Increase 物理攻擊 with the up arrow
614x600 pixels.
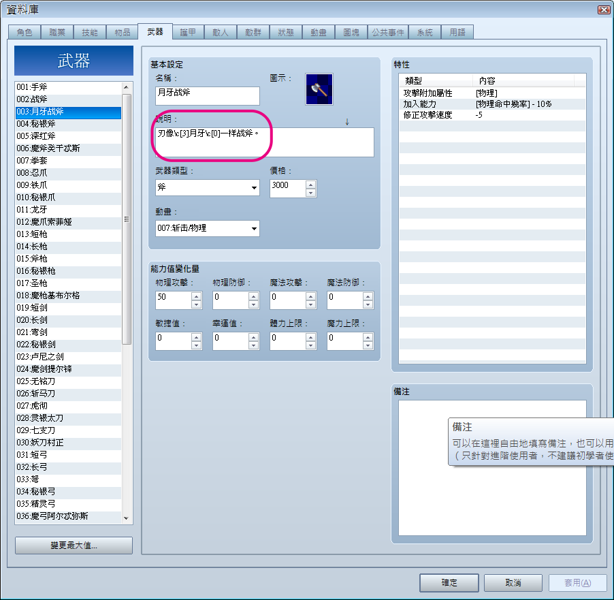pos(197,296)
